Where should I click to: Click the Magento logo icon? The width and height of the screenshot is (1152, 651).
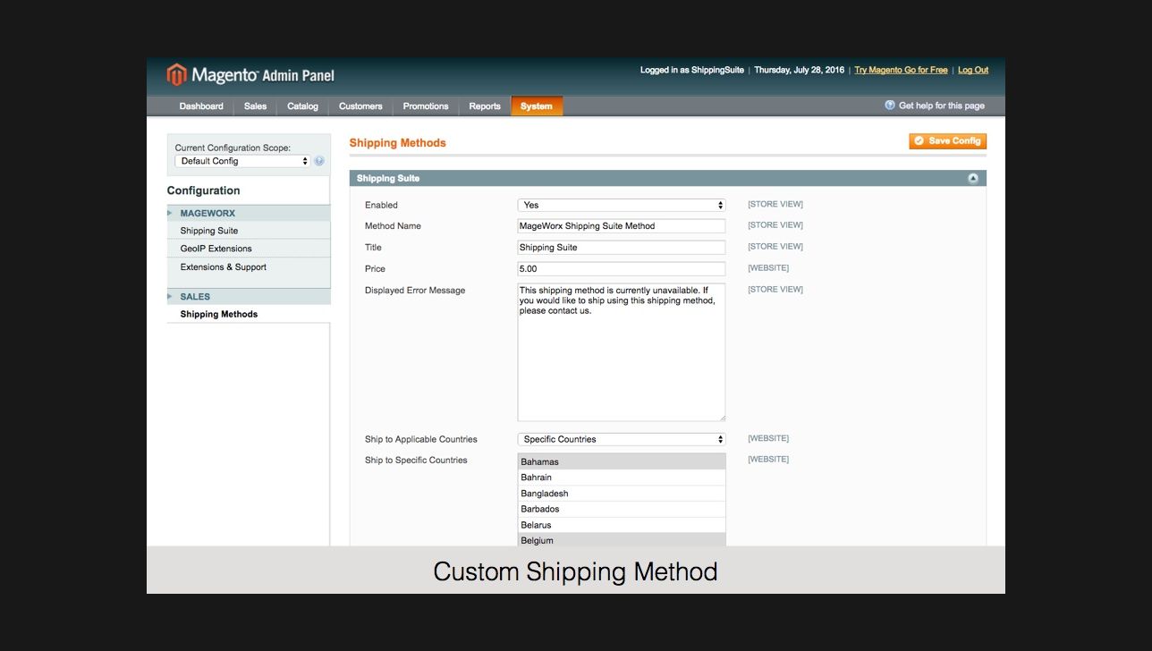(x=177, y=75)
